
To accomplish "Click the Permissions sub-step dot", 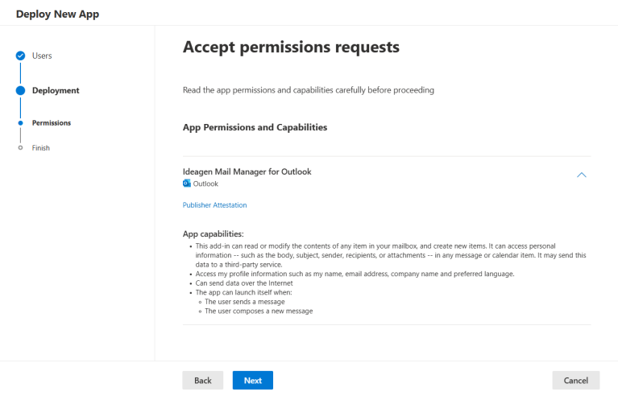I will 20,123.
